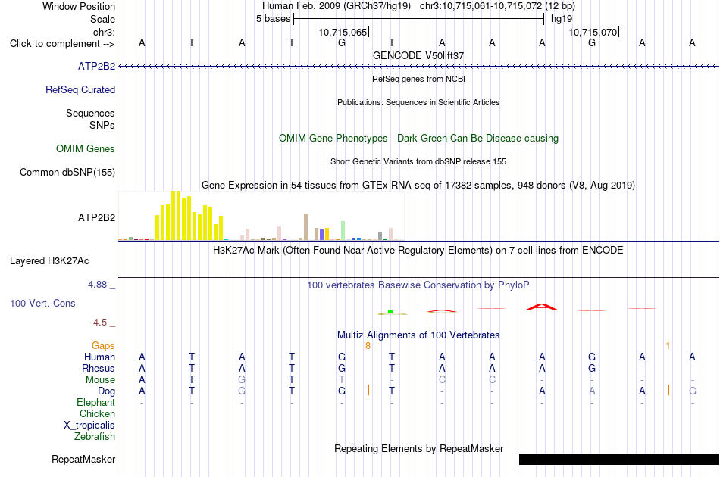Click the Chicken alignment row label

coord(97,413)
